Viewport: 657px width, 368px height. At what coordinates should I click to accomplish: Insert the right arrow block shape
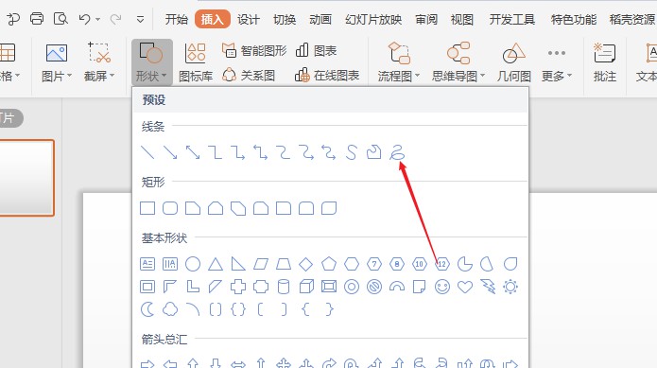[x=147, y=363]
